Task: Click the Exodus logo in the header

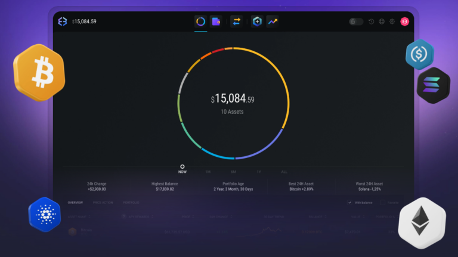Action: click(x=63, y=21)
